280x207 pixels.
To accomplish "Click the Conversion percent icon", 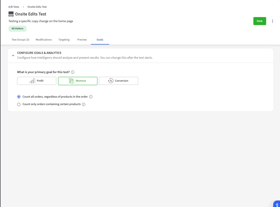I will point(110,81).
